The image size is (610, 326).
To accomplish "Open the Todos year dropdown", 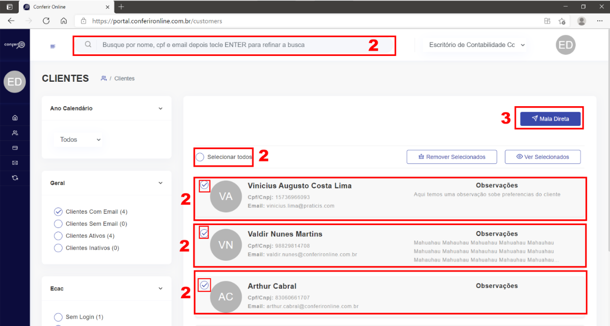I will pos(79,140).
